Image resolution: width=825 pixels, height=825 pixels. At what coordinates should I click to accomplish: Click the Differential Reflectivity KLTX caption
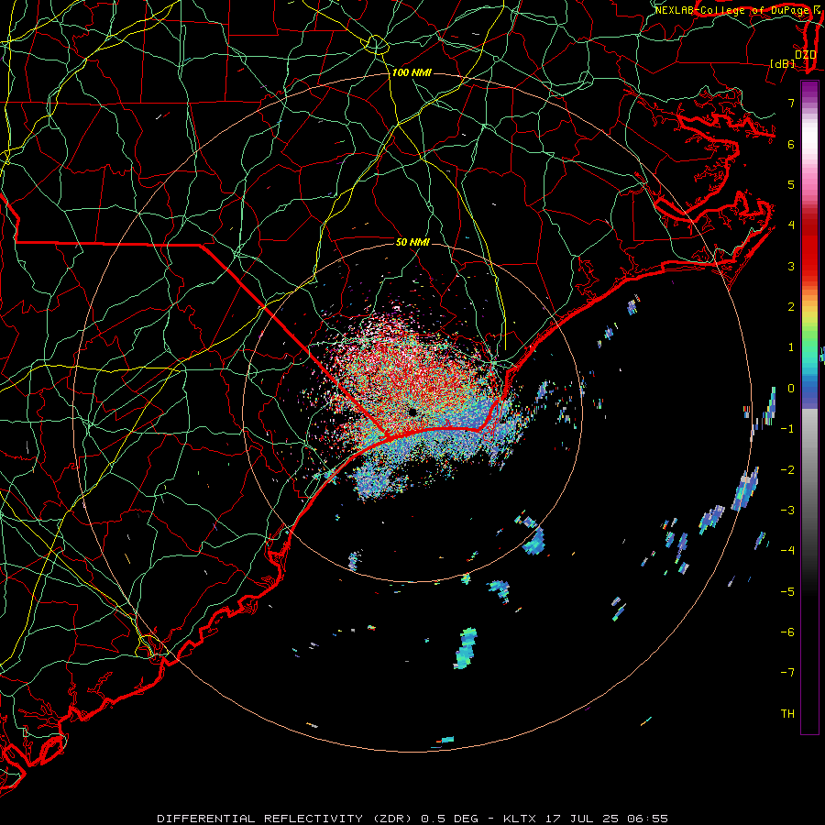pos(412,819)
